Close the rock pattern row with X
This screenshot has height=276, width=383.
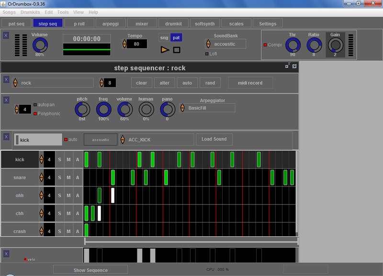click(6, 79)
